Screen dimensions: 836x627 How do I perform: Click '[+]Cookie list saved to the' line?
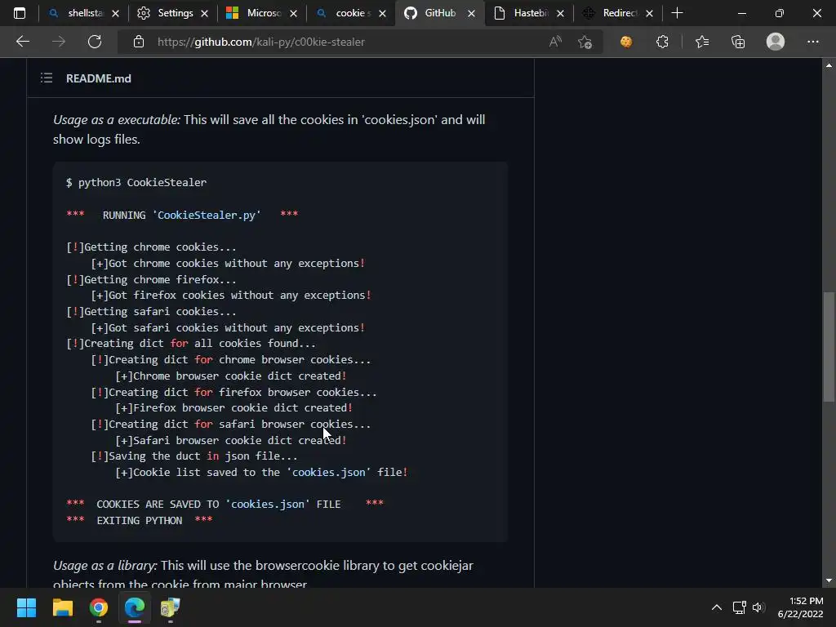(x=261, y=473)
